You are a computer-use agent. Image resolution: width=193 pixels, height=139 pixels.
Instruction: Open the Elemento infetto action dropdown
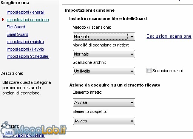pos(104,102)
